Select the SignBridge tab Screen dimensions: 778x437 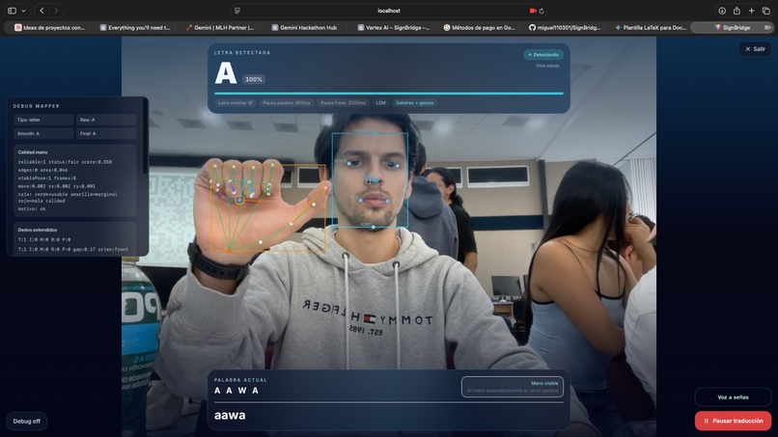[x=733, y=28]
